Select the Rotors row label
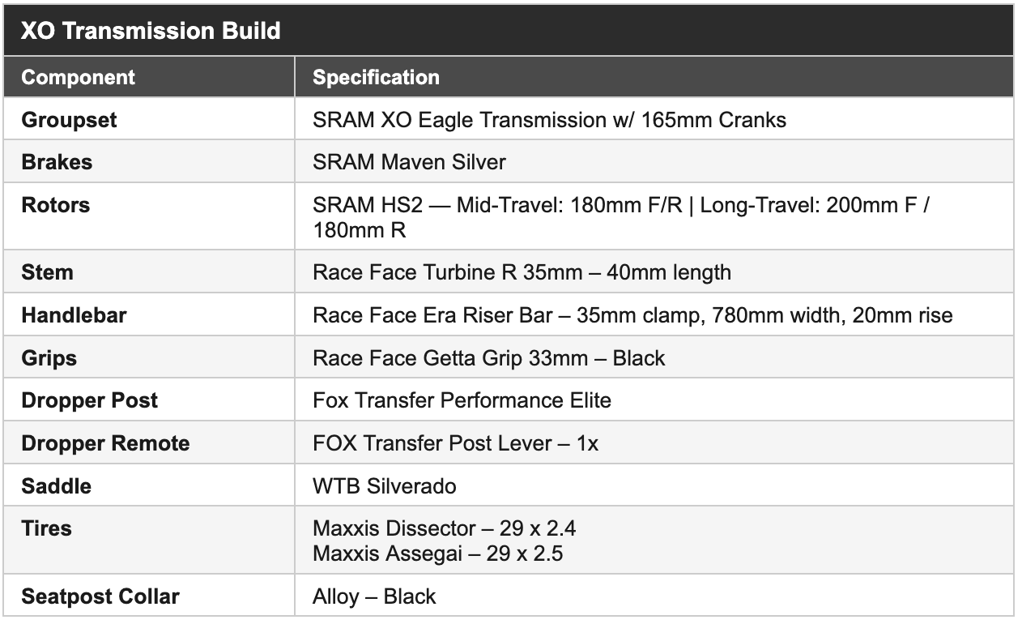Viewport: 1022px width, 624px height. coord(56,205)
